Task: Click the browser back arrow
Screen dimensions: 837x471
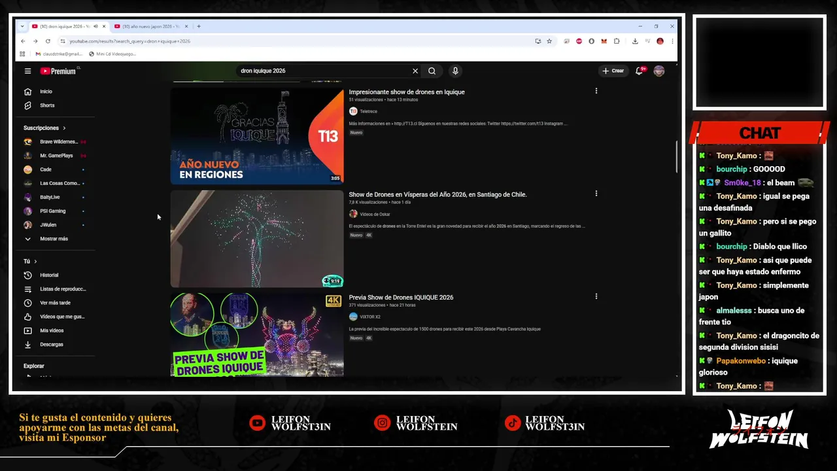Action: [x=23, y=41]
